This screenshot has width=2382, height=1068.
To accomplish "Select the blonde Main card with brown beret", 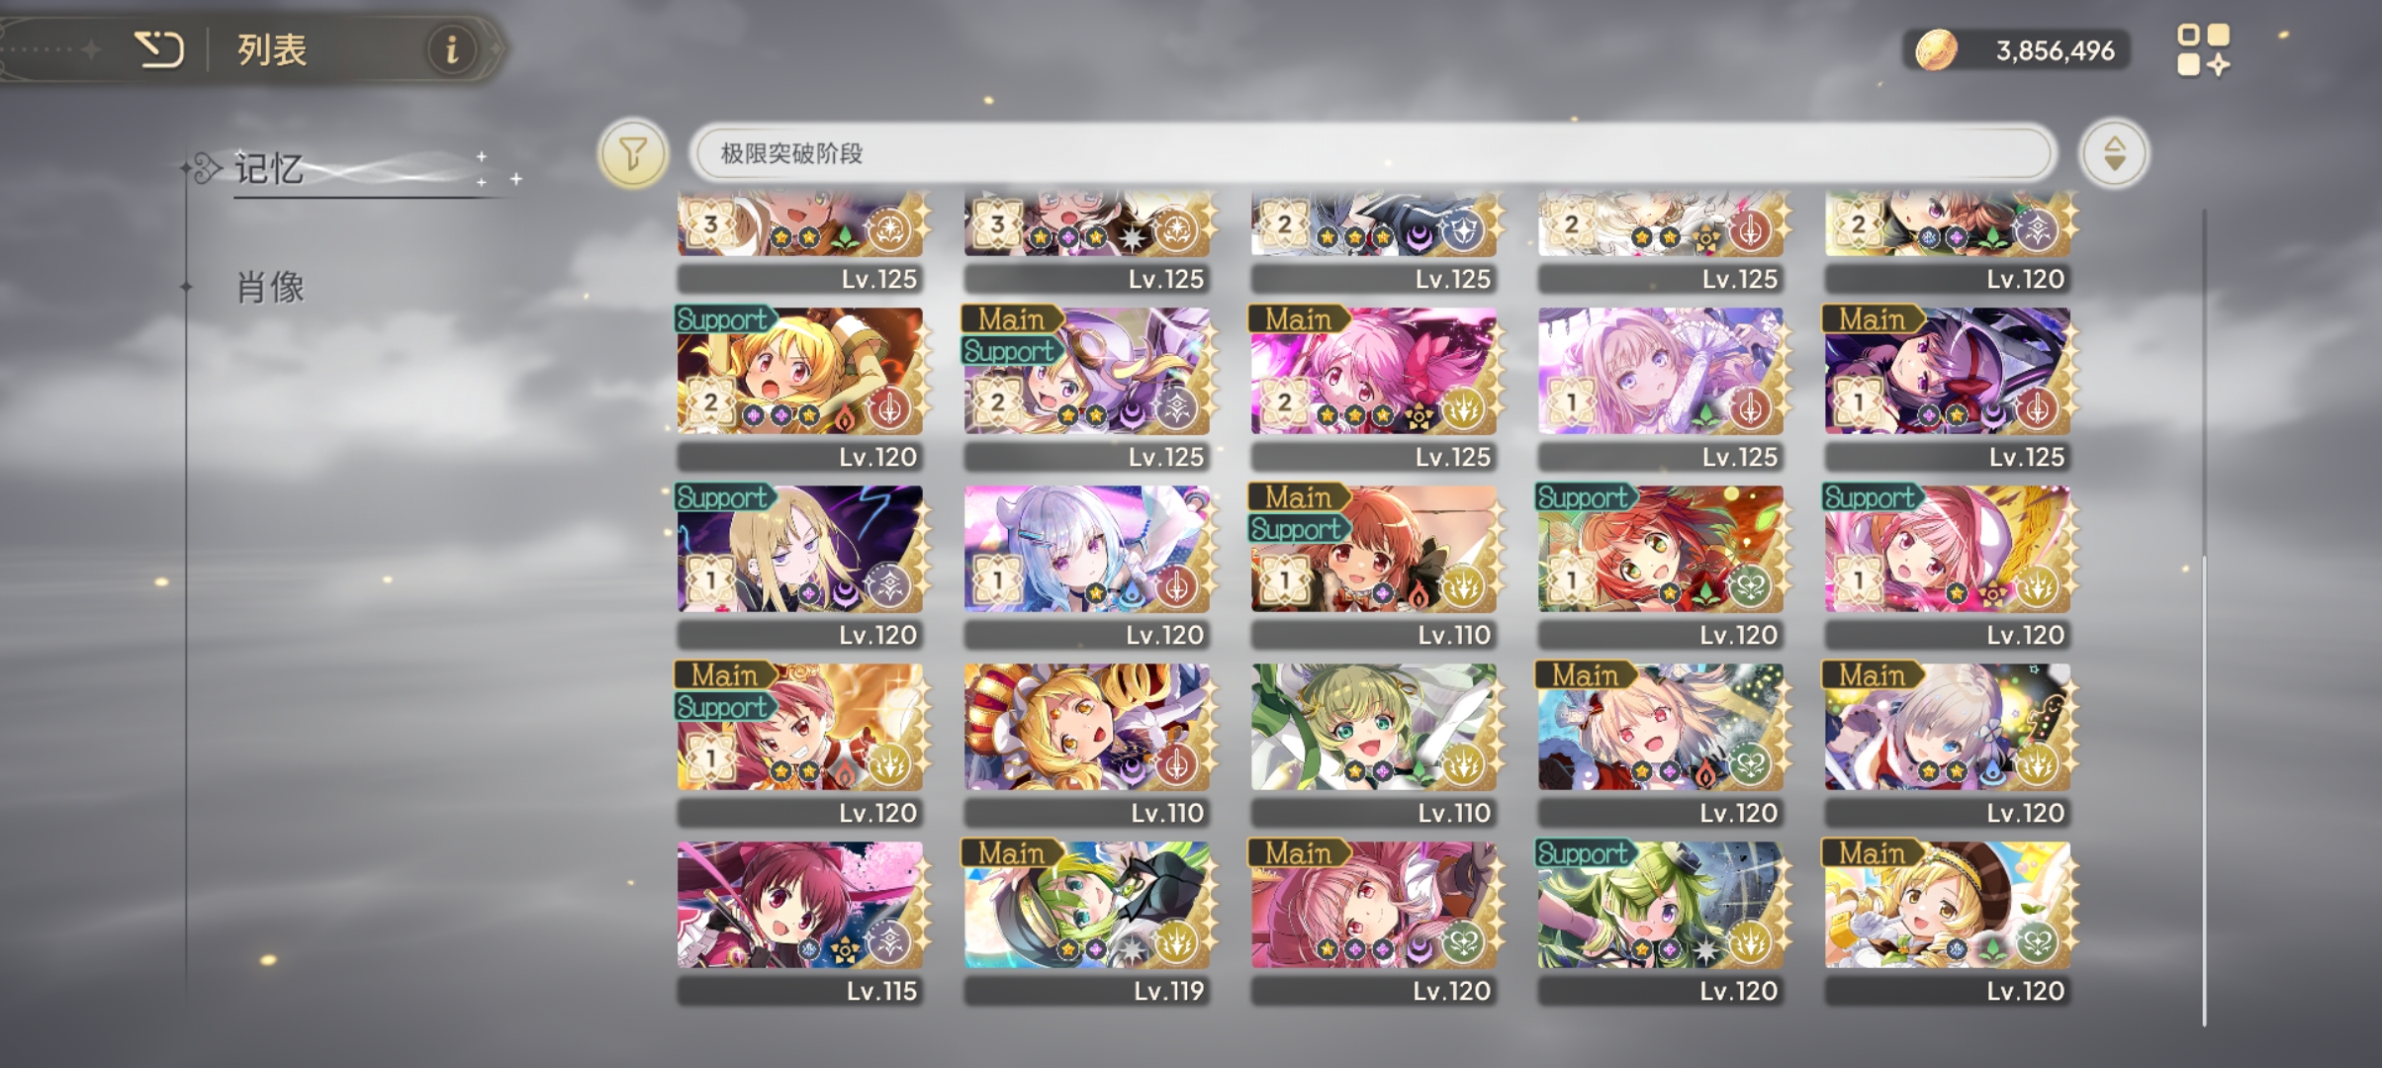I will [x=1947, y=922].
